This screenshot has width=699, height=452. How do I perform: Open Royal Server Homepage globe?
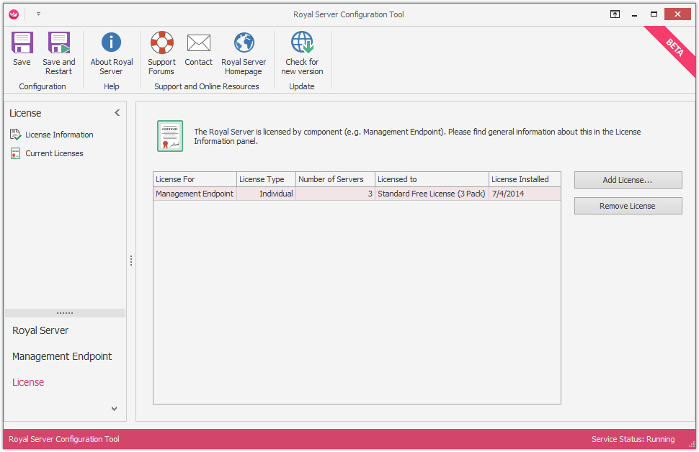tap(244, 44)
